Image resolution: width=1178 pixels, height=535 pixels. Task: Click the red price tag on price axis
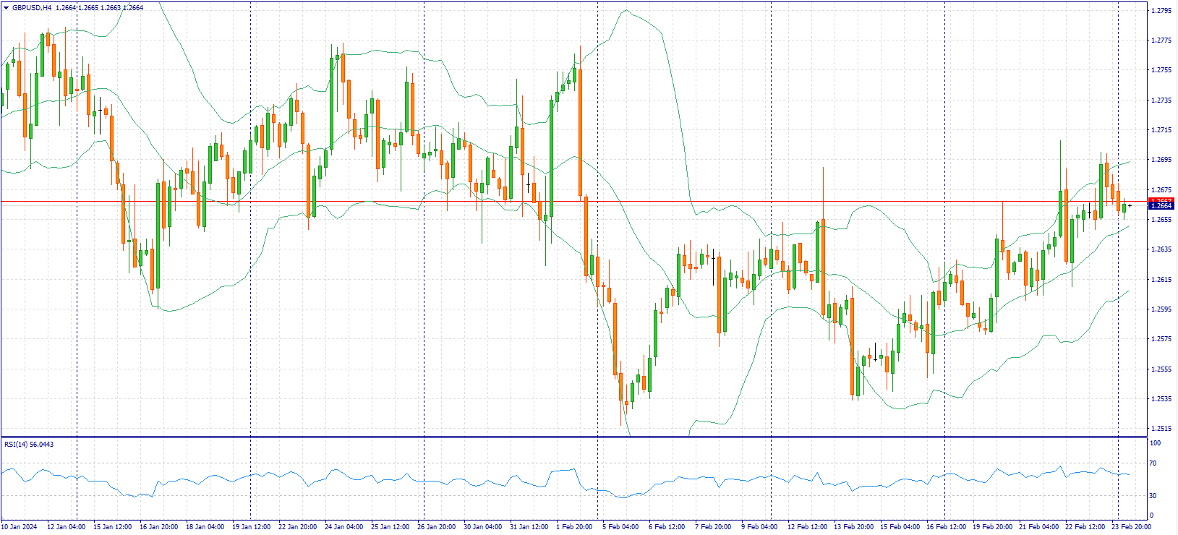pos(1161,200)
